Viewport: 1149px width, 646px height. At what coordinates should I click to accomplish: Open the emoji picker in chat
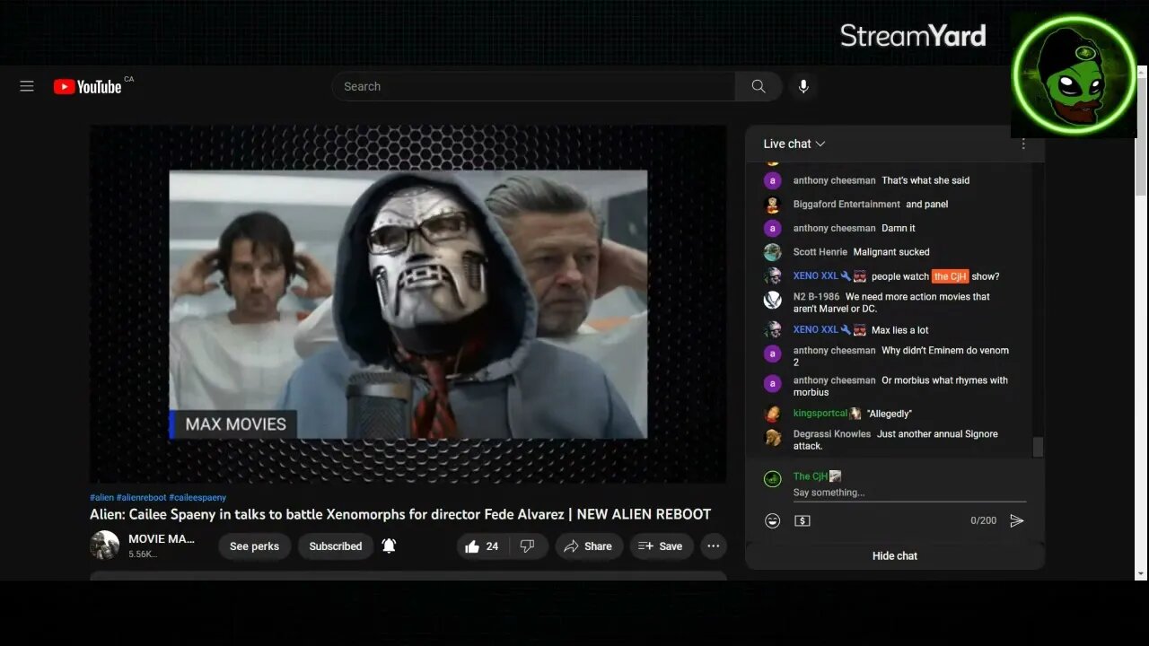pyautogui.click(x=772, y=520)
